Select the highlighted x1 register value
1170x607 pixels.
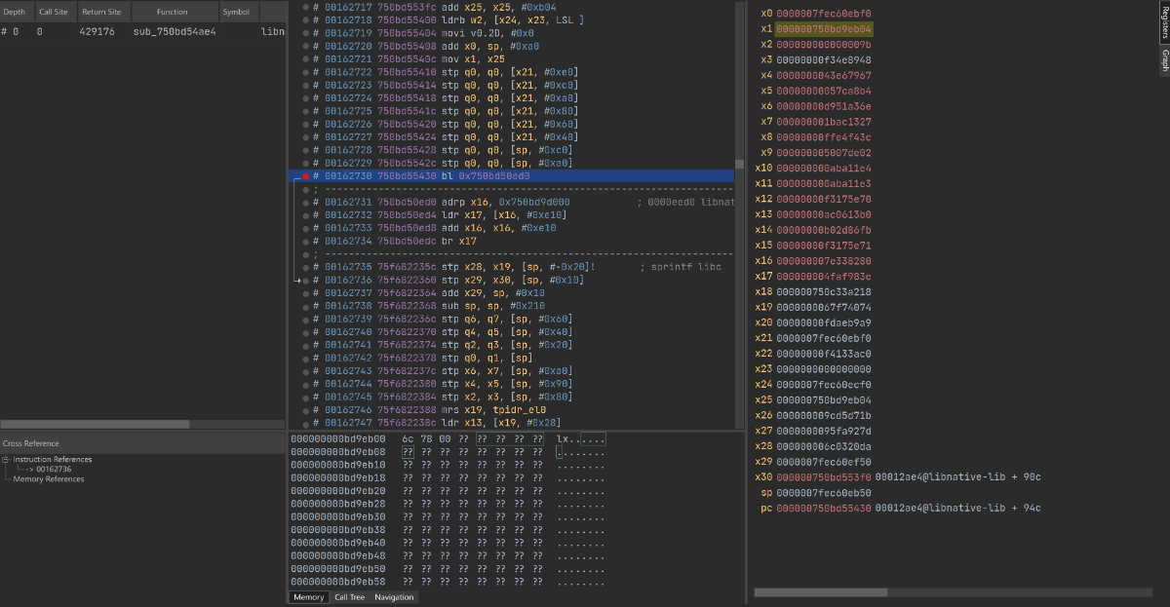[824, 29]
